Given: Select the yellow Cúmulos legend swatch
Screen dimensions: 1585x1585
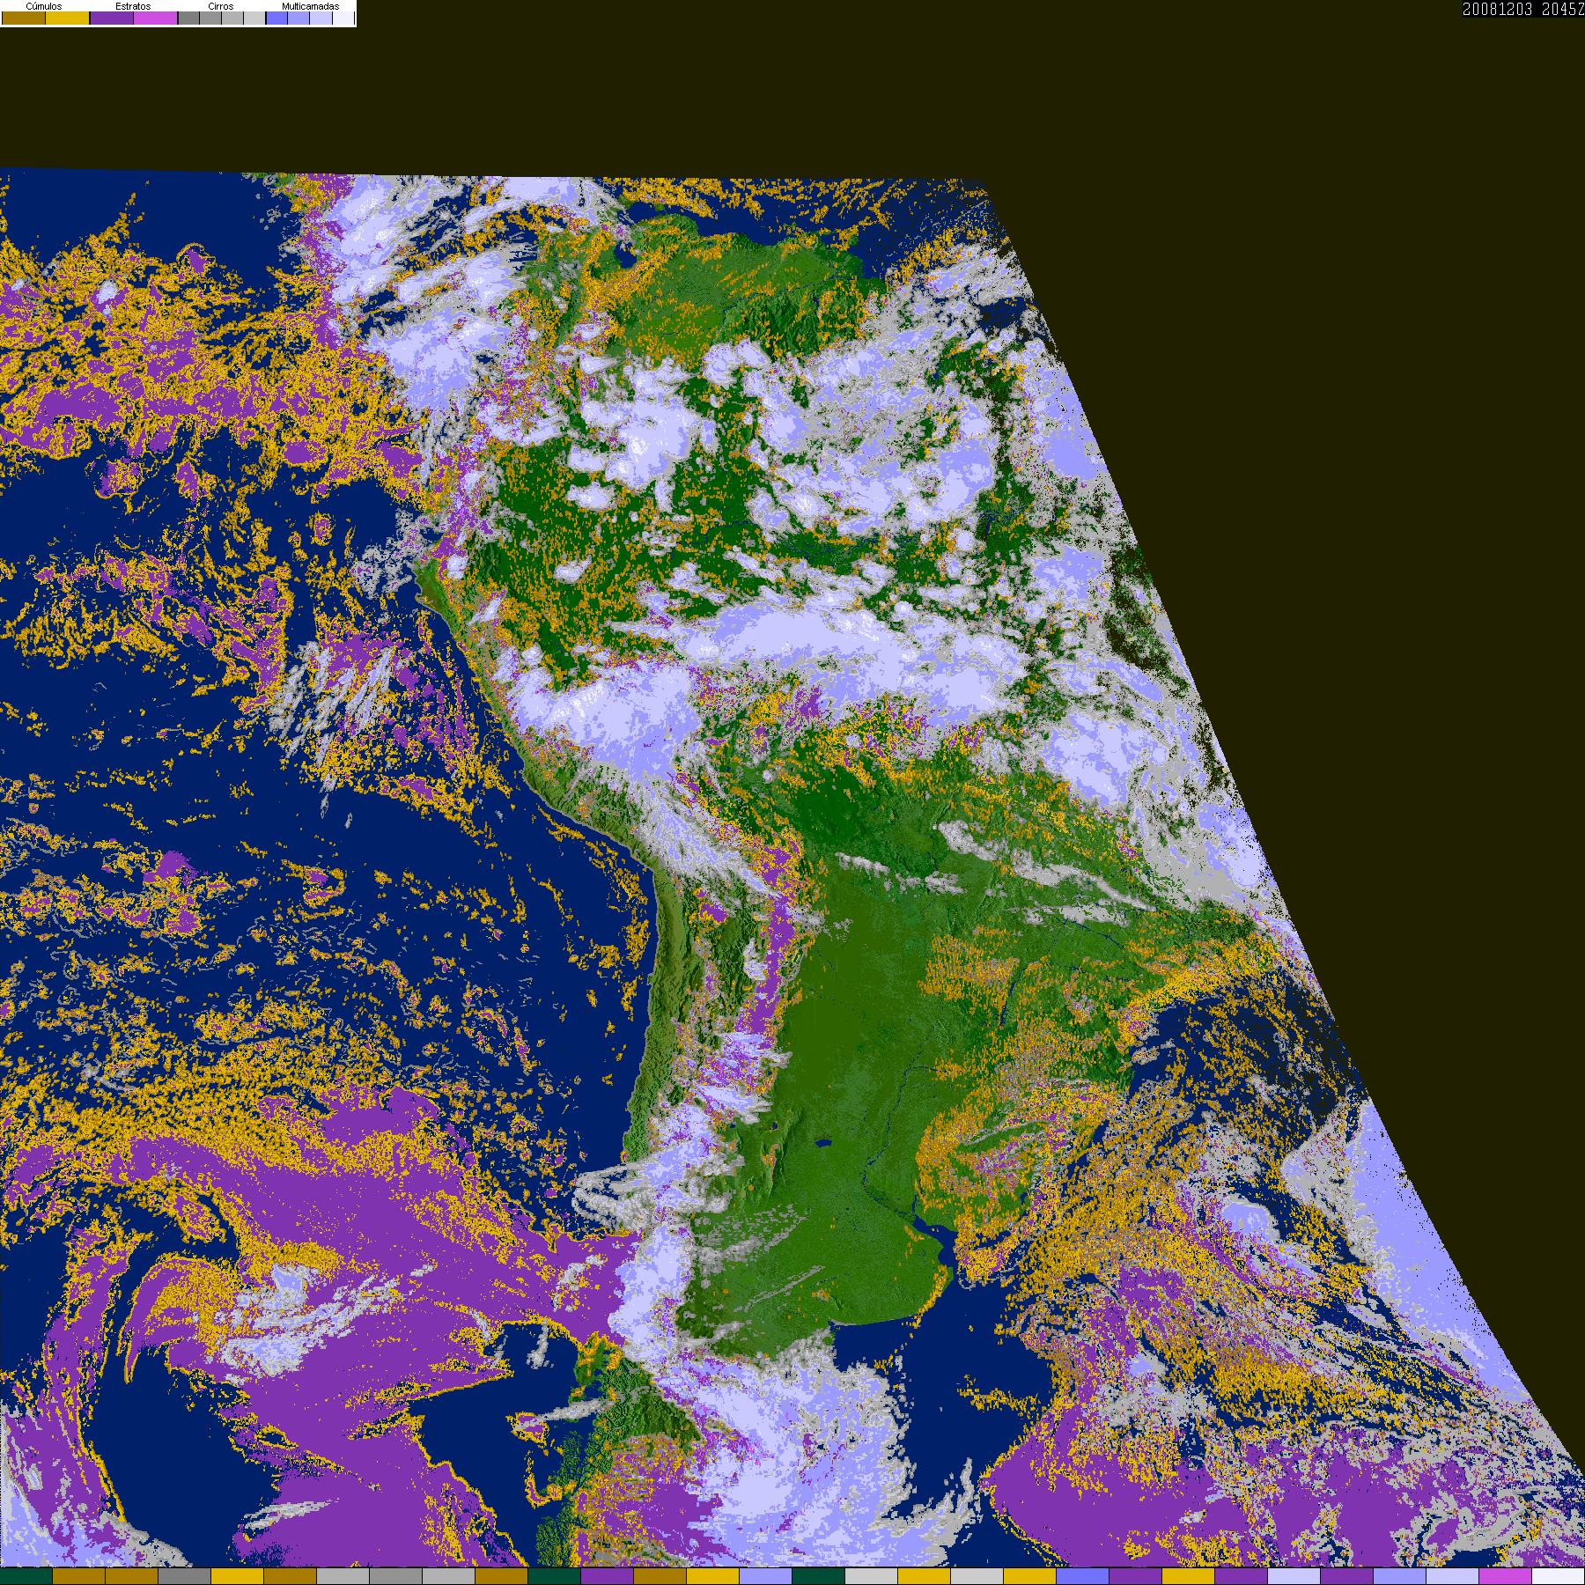Looking at the screenshot, I should tap(68, 18).
